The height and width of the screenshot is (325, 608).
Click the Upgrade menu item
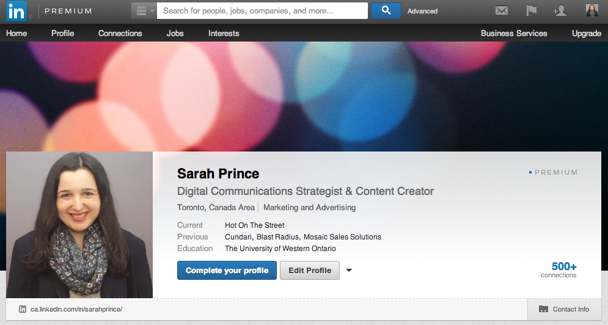[x=586, y=34]
